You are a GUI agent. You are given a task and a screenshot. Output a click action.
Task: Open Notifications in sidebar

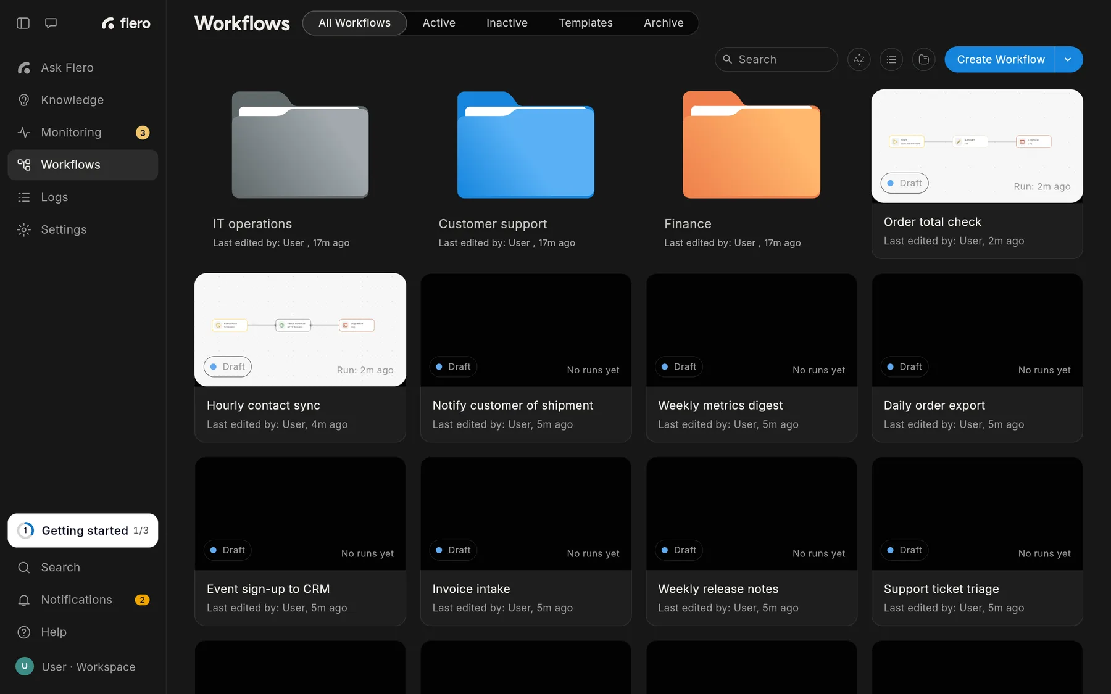[83, 600]
